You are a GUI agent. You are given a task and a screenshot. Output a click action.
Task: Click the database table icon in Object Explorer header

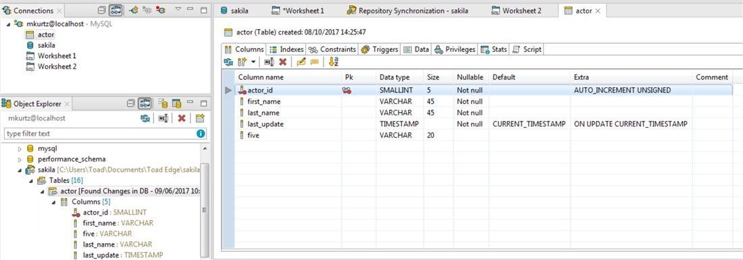(176, 104)
